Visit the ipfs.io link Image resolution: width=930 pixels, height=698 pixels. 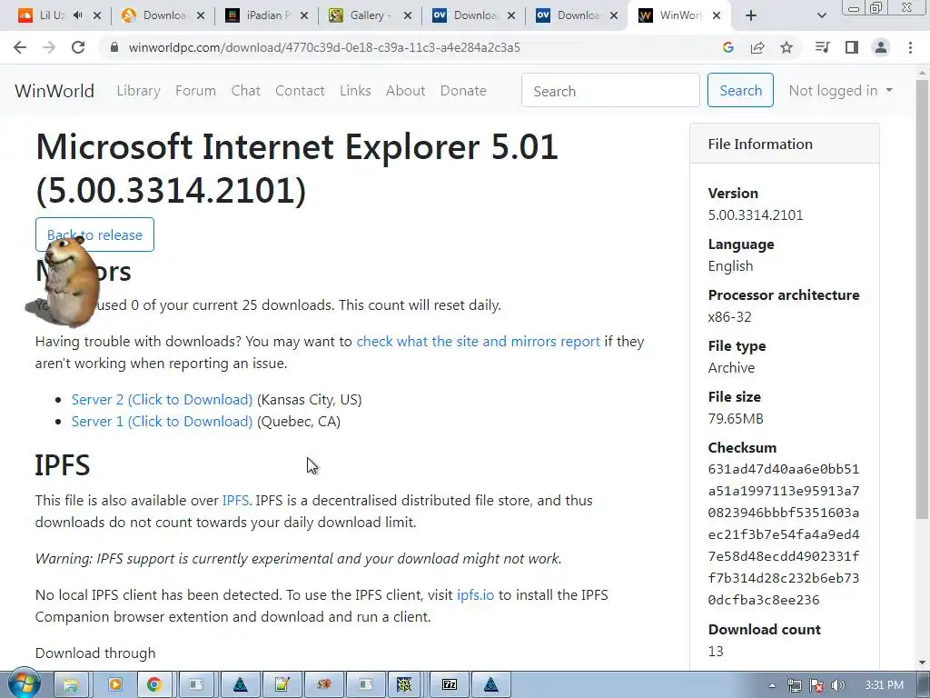(475, 594)
